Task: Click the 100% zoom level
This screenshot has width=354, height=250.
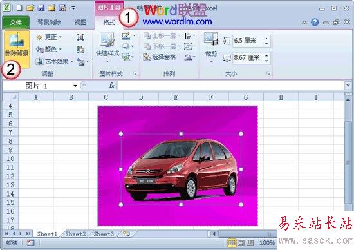Action: tap(266, 243)
